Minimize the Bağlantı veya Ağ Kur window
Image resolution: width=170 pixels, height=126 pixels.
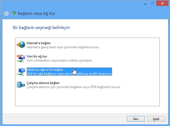pyautogui.click(x=145, y=4)
